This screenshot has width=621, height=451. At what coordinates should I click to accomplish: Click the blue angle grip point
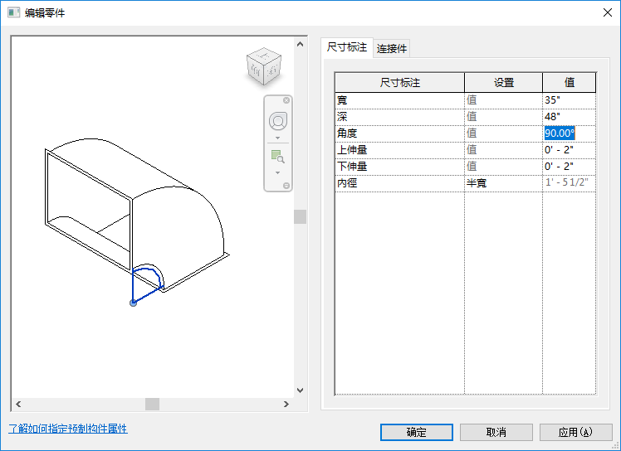[134, 303]
